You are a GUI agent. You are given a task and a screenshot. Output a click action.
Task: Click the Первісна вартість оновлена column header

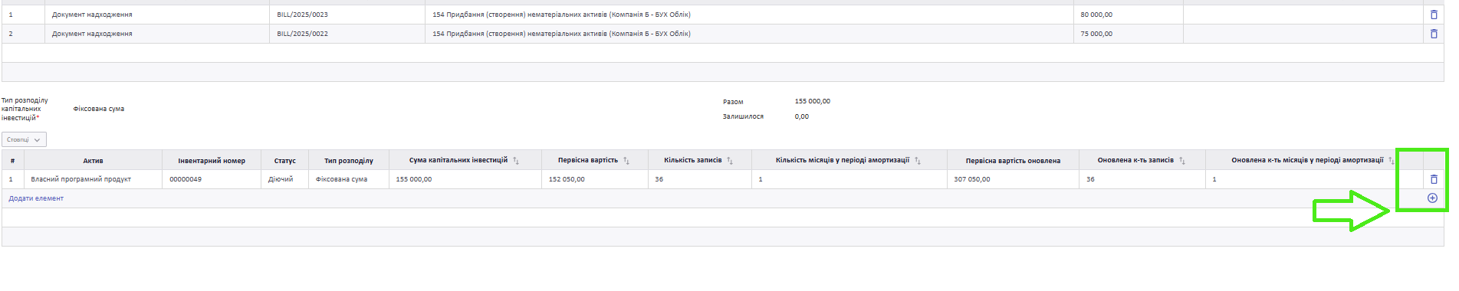point(1013,161)
